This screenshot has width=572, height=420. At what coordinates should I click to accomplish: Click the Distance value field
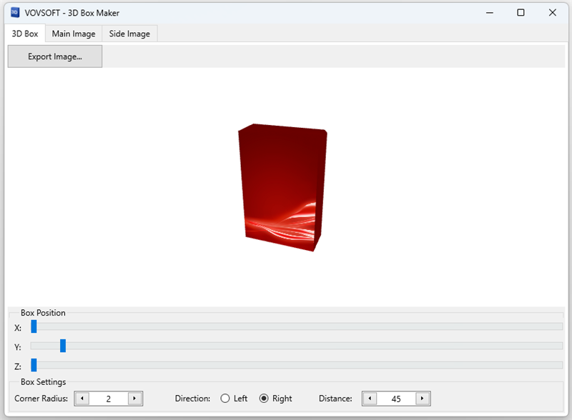tap(396, 399)
